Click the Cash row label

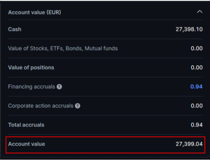[x=15, y=29]
